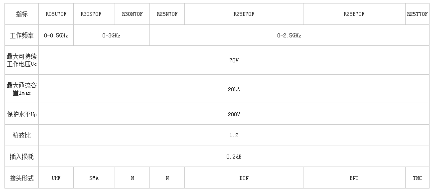
Task: Select the R30S70F model cell
Action: tap(94, 14)
